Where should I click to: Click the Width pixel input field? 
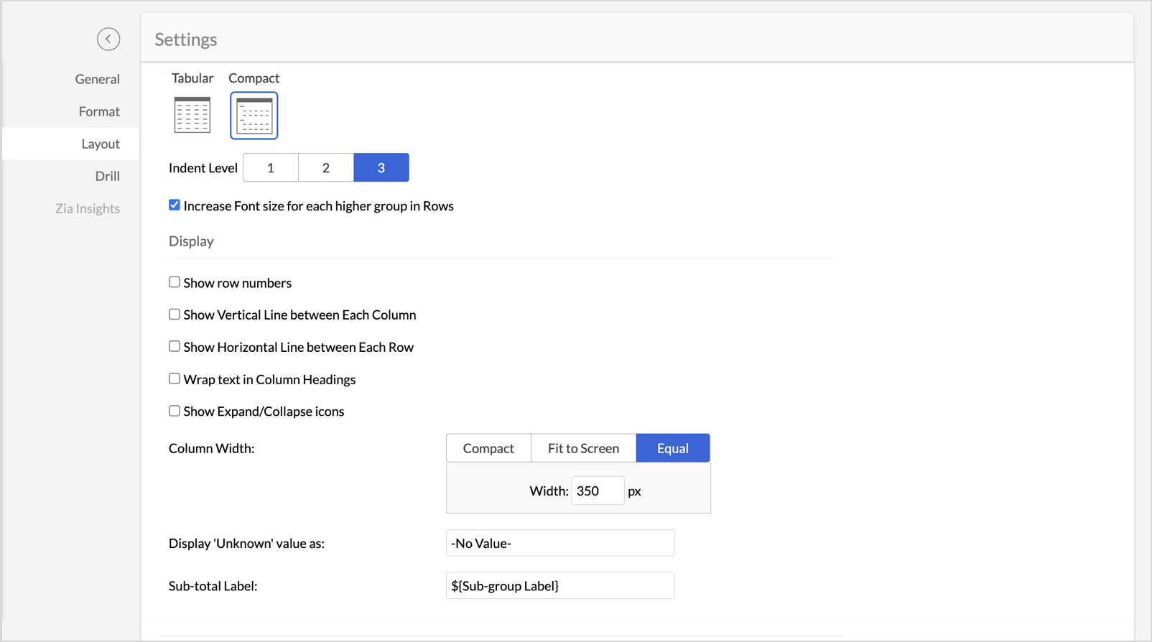(598, 491)
